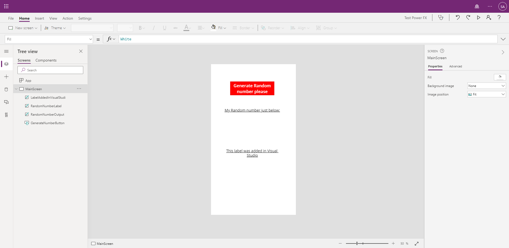The image size is (509, 248).
Task: Run the App checker stethoscope icon
Action: [441, 18]
